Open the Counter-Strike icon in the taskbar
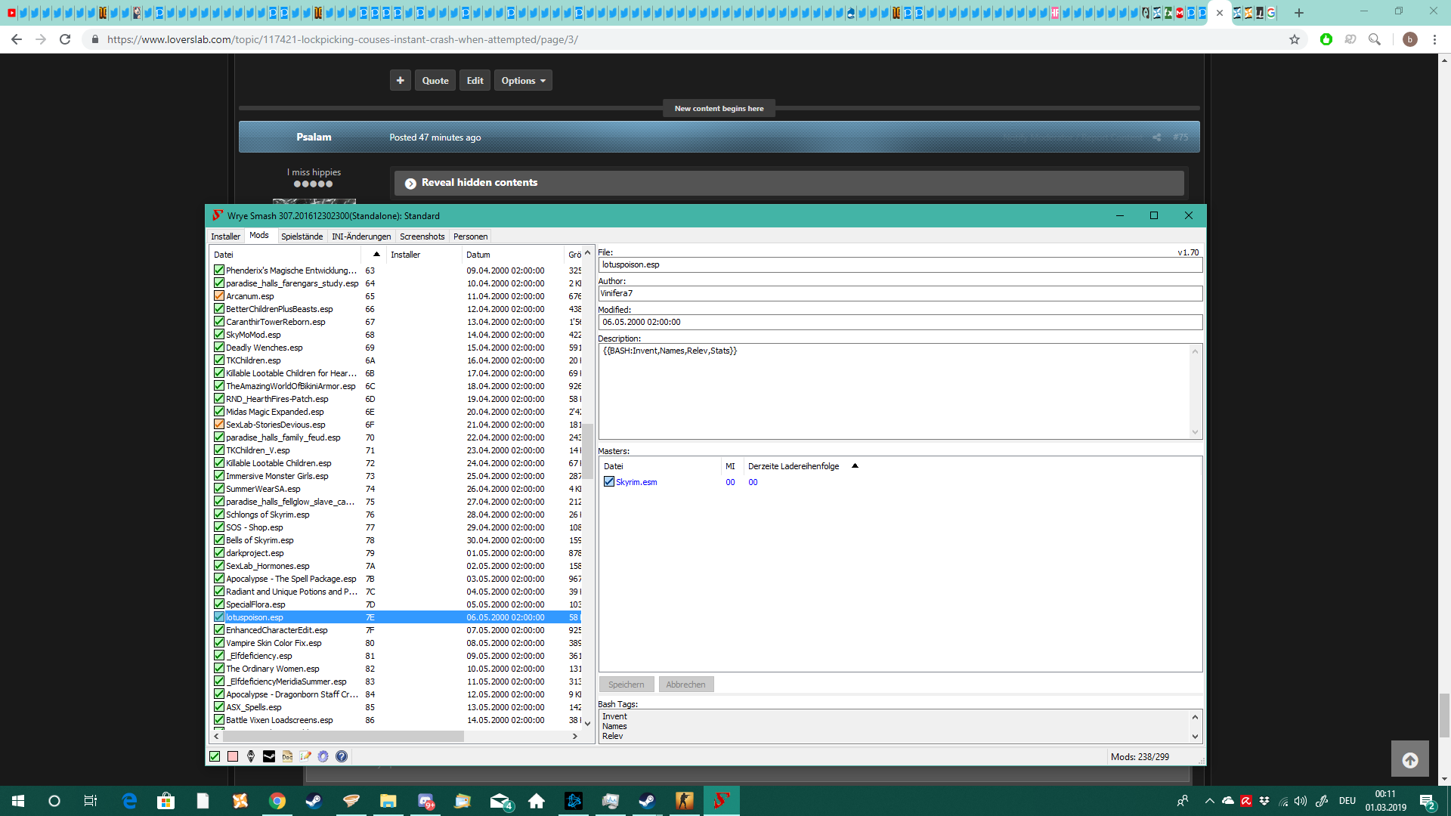This screenshot has height=816, width=1451. coord(685,801)
